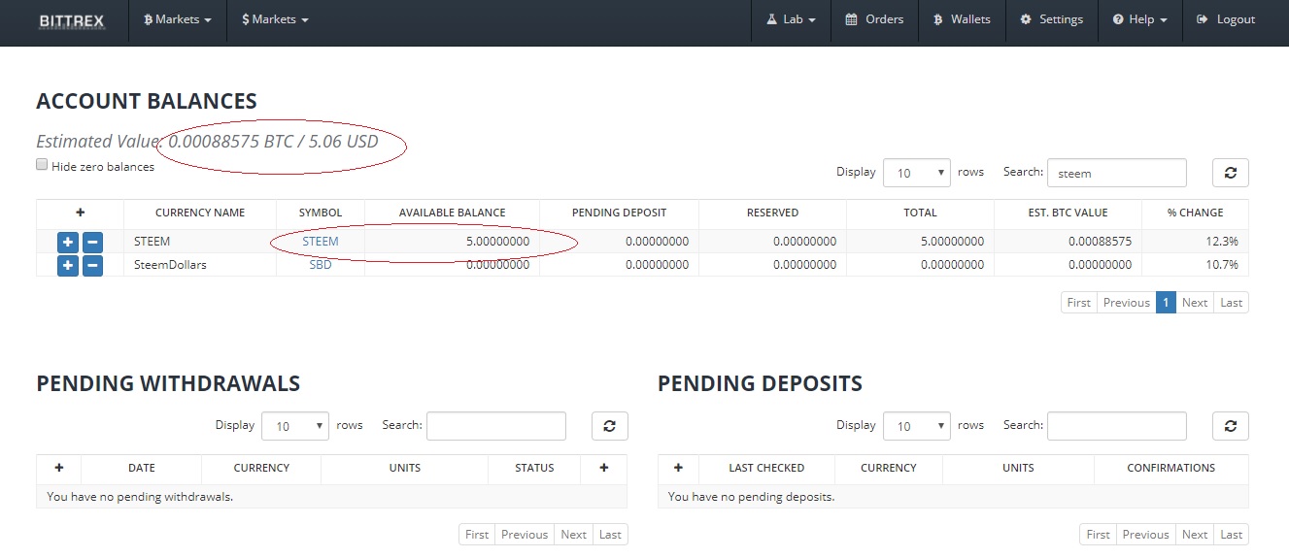This screenshot has height=558, width=1289.
Task: Click the BITTREX logo
Action: click(x=71, y=20)
